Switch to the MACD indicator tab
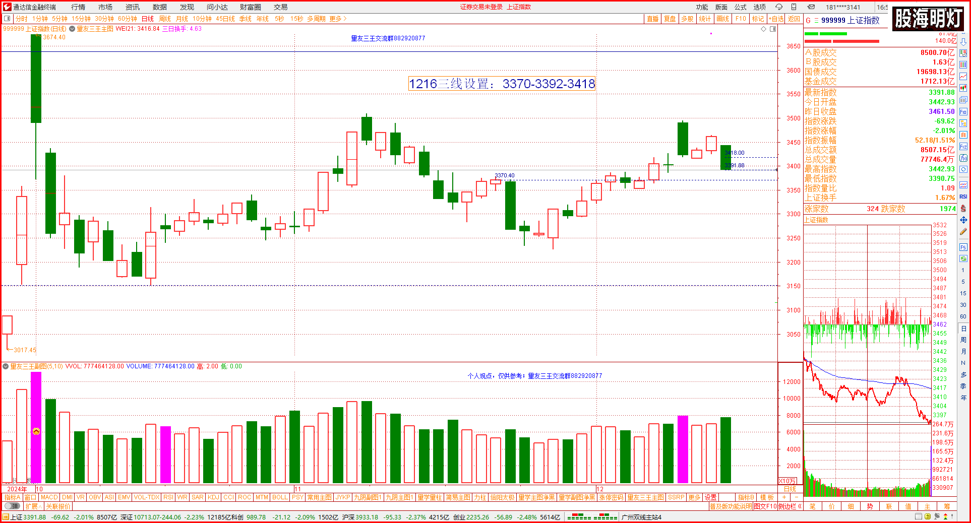This screenshot has width=971, height=523. pos(49,497)
